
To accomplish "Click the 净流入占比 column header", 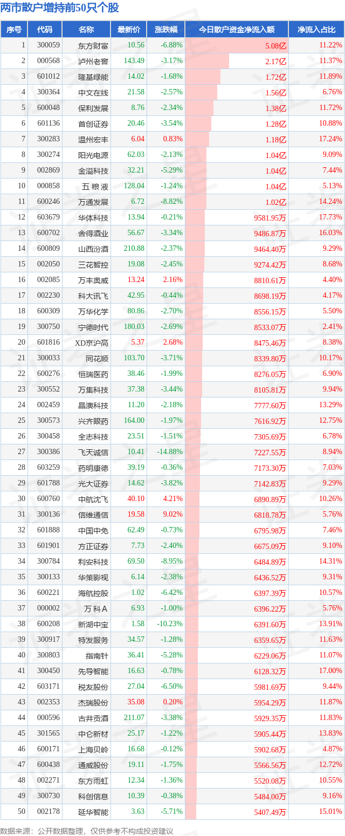I will click(x=316, y=30).
